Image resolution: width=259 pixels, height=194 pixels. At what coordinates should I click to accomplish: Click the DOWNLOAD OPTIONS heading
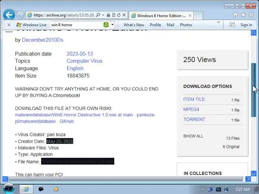pyautogui.click(x=208, y=86)
